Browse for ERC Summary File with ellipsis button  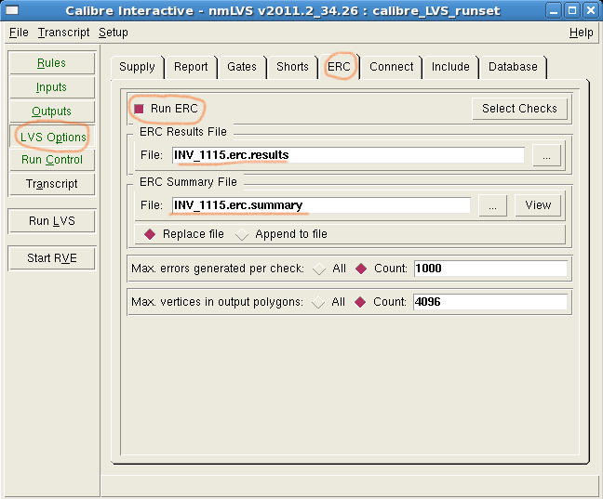pyautogui.click(x=492, y=205)
